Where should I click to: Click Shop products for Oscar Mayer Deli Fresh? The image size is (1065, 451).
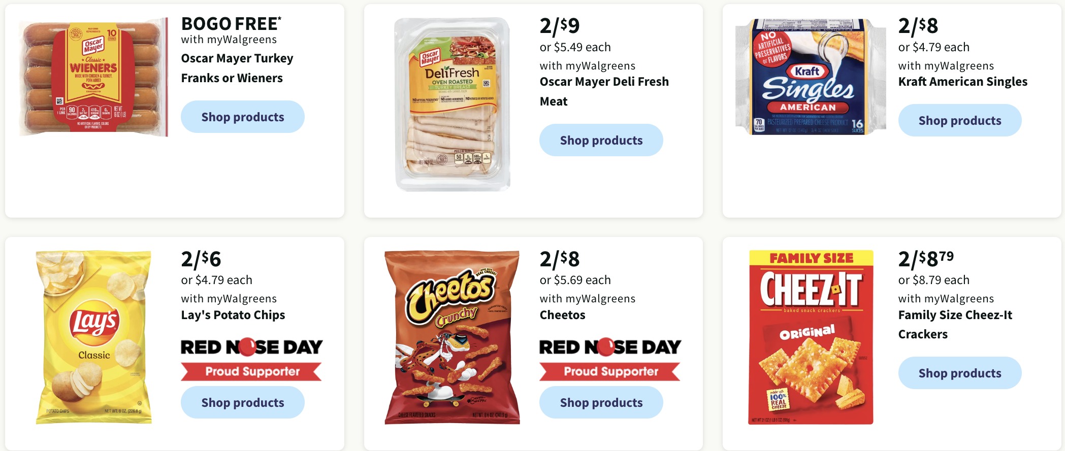point(601,140)
